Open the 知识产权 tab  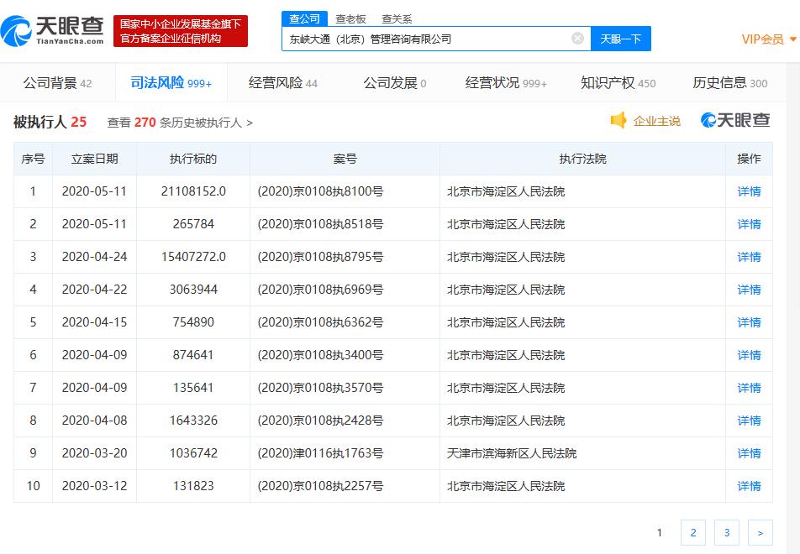pyautogui.click(x=618, y=83)
